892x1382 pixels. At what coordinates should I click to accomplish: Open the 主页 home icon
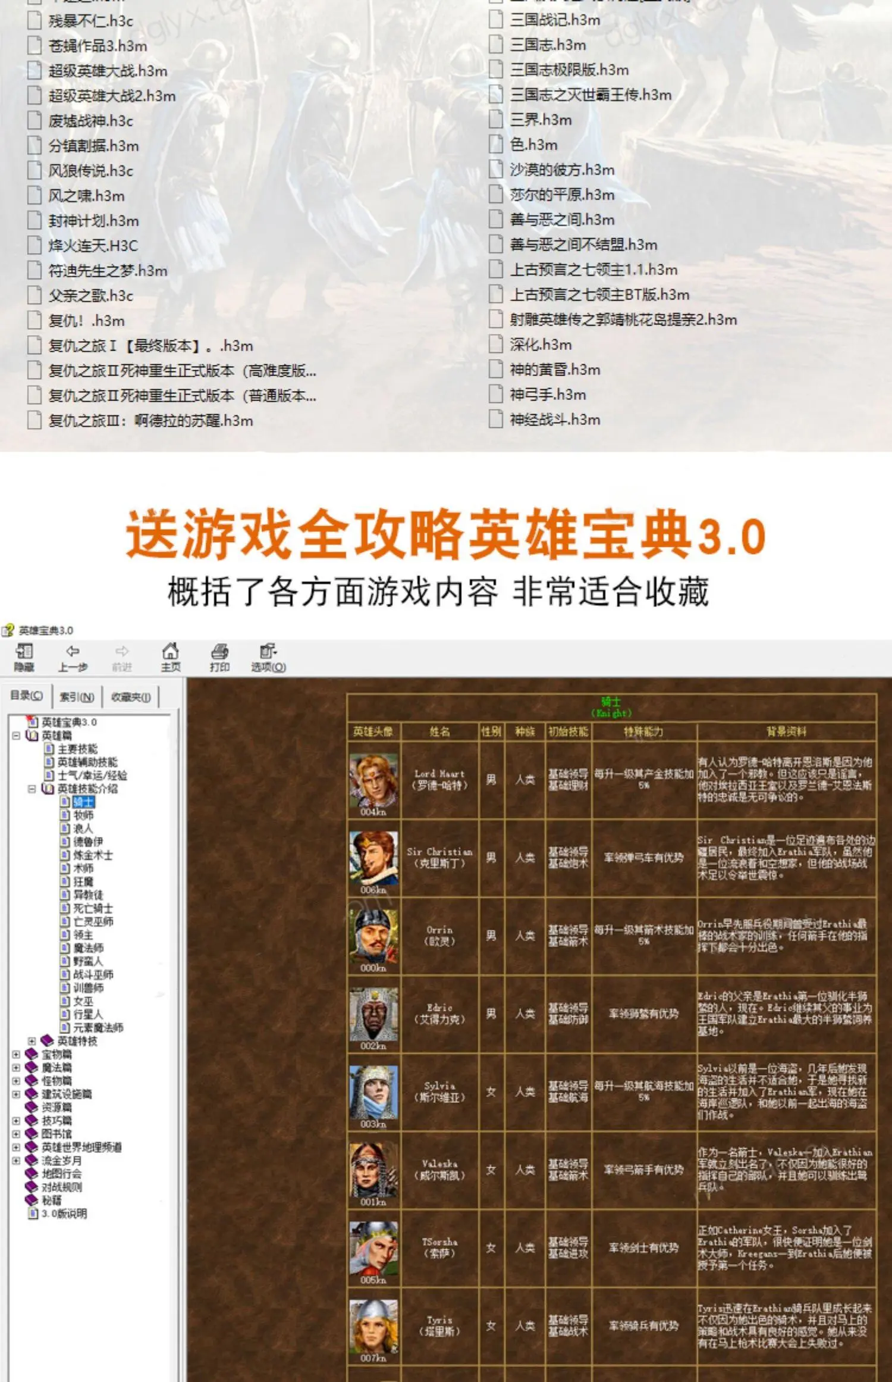click(171, 651)
